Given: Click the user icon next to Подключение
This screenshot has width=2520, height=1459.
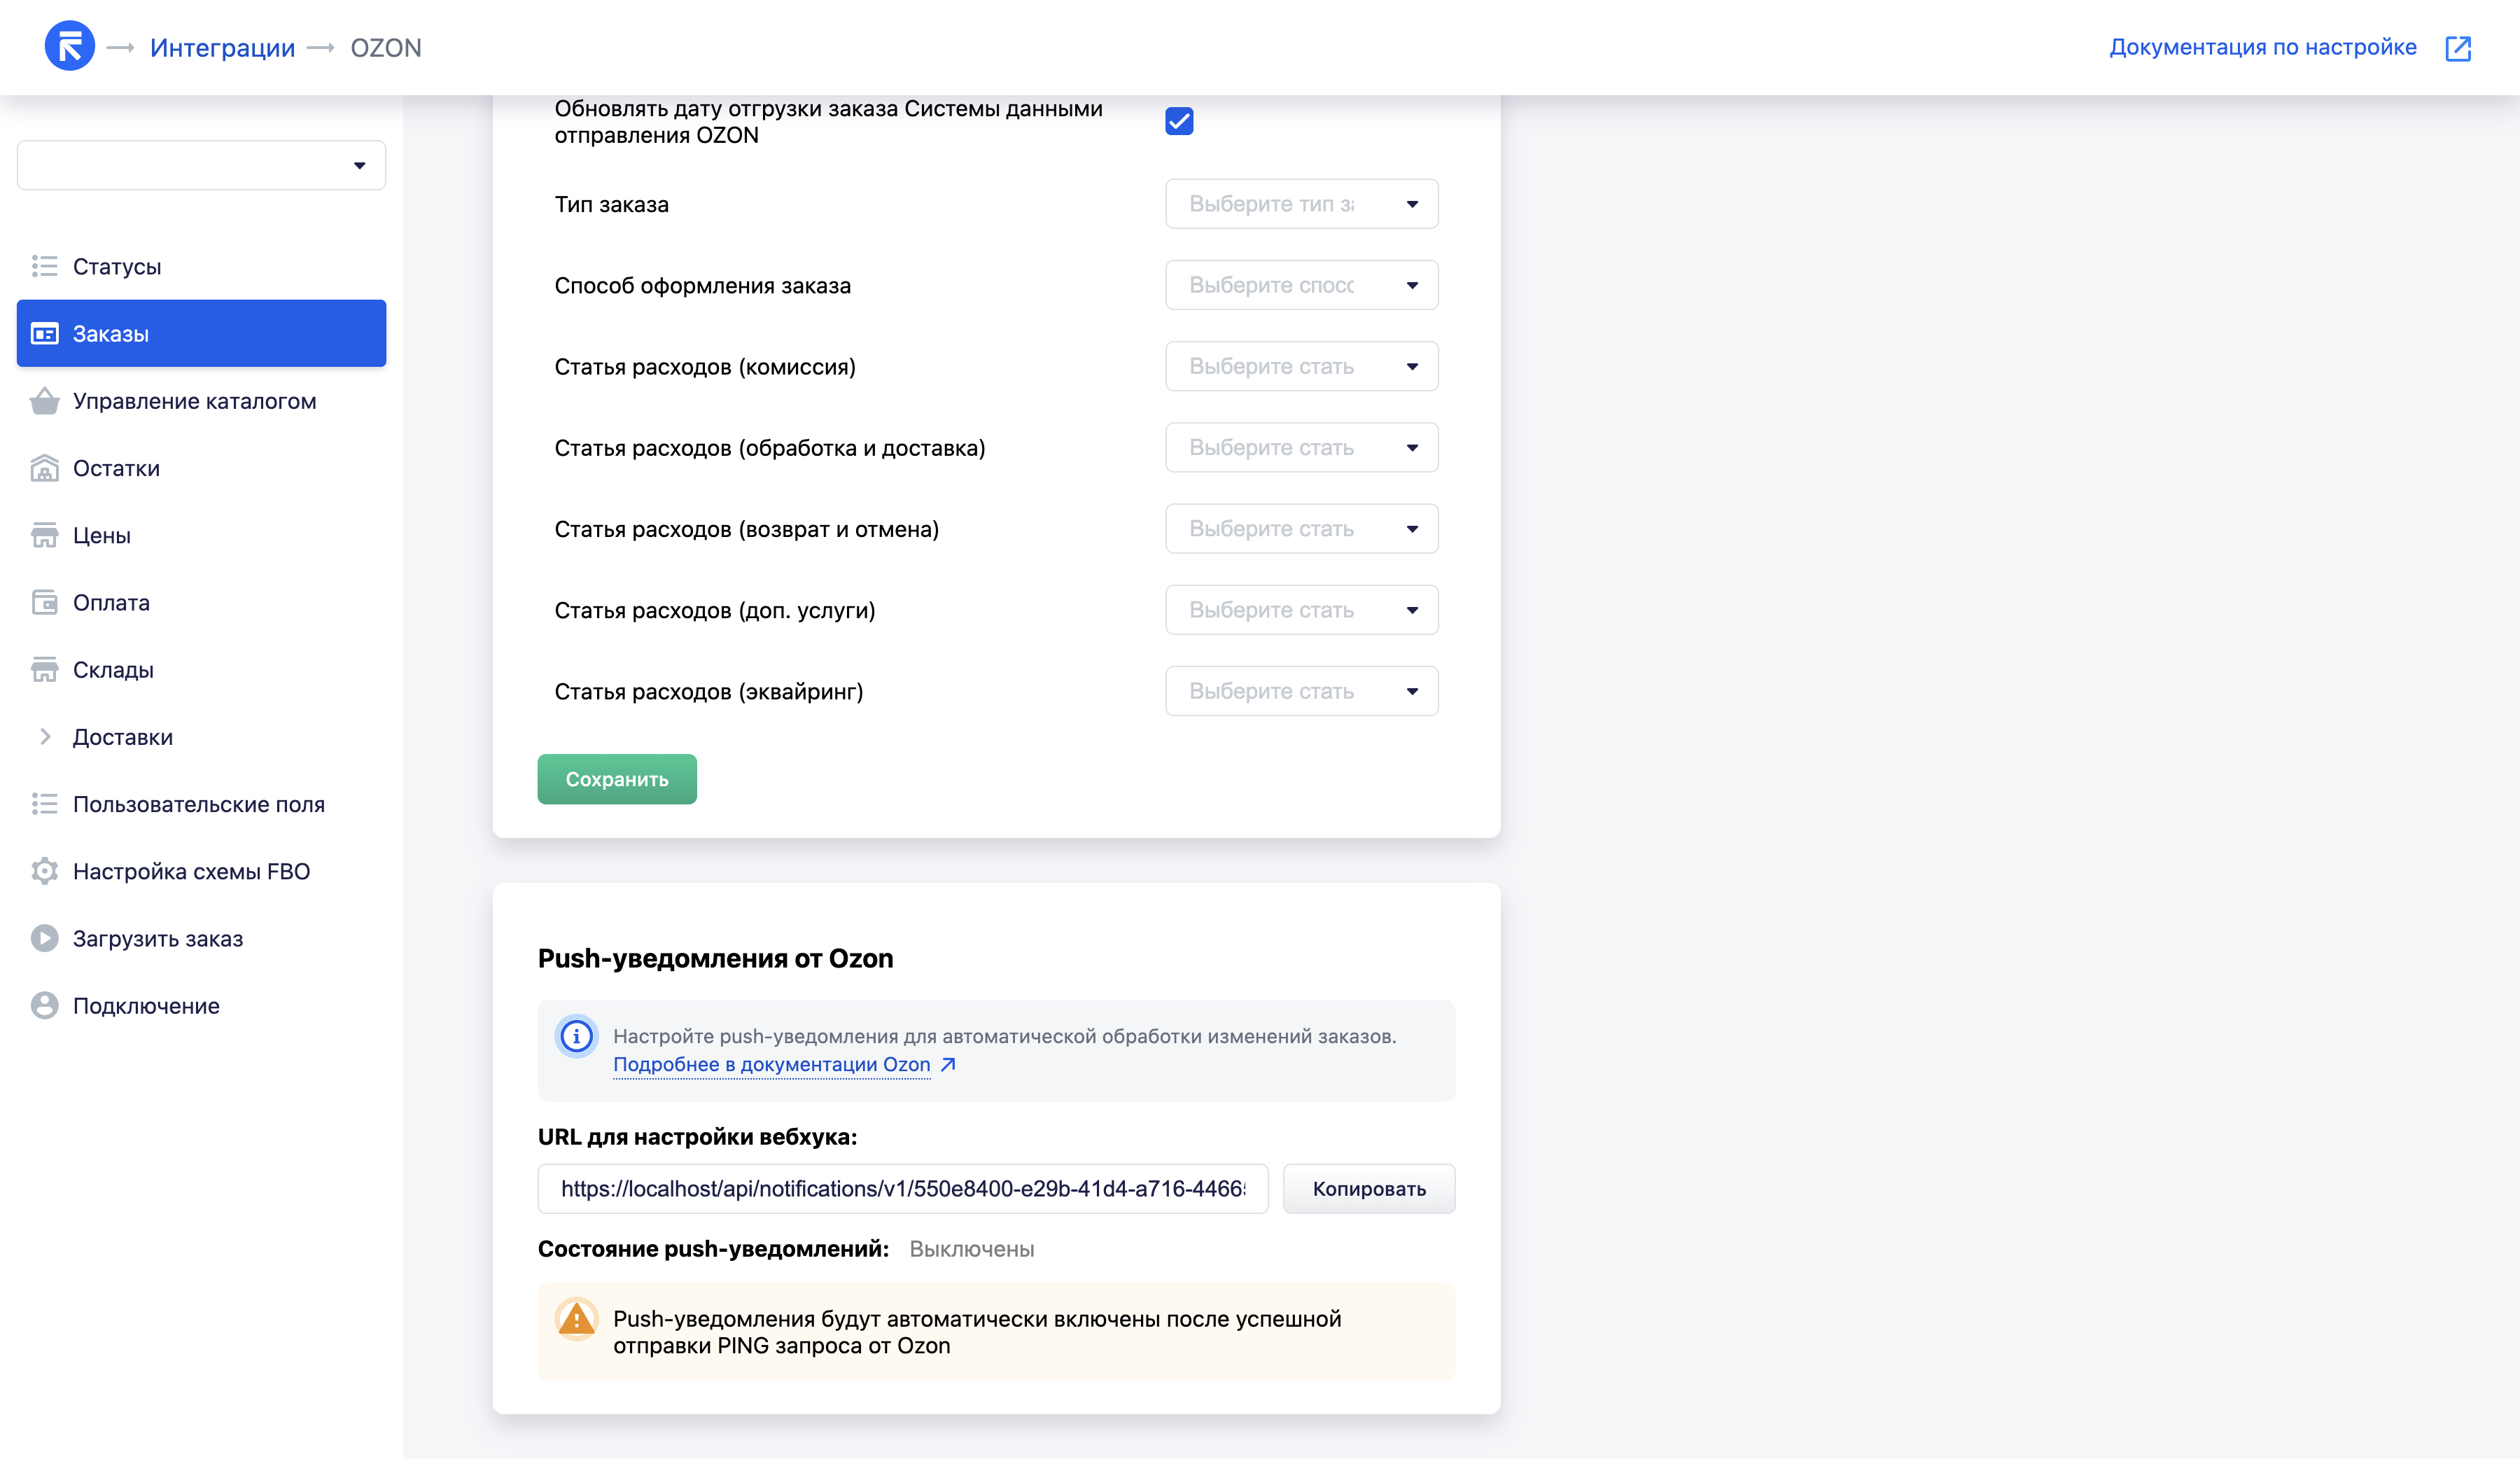Looking at the screenshot, I should click(x=44, y=1005).
